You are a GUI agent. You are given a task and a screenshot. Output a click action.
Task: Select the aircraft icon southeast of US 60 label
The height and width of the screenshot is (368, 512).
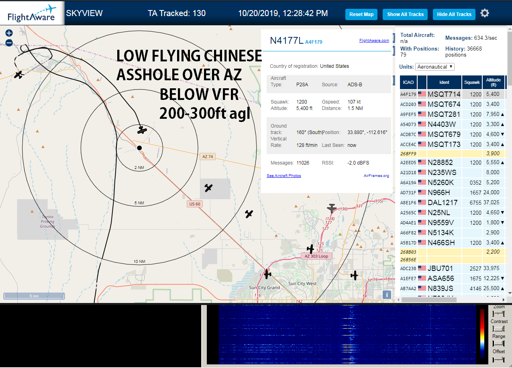[x=249, y=214]
